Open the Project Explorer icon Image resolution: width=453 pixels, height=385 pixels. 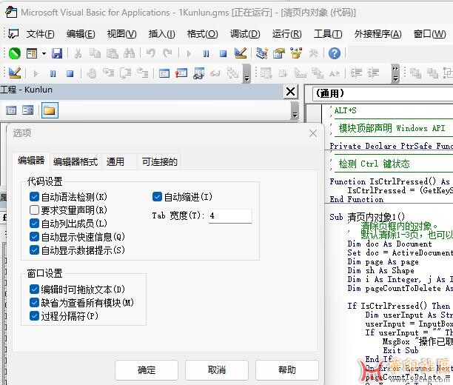click(x=262, y=53)
